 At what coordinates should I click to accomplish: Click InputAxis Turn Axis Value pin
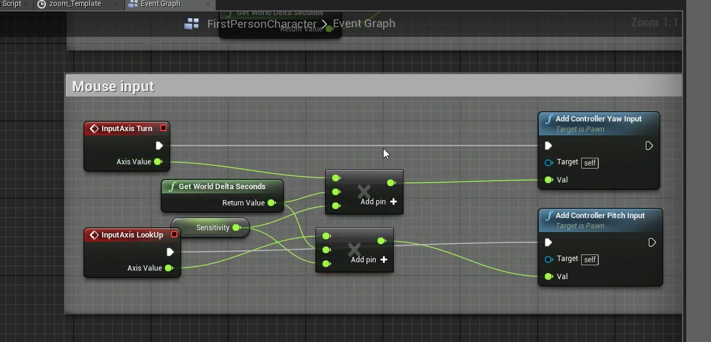point(158,161)
